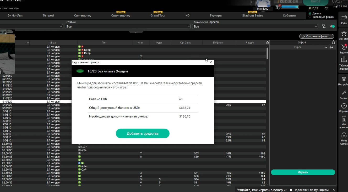Viewport: 348px width, 192px height.
Task: Toggle the Подсказки по функциям checkbox
Action: point(291,190)
